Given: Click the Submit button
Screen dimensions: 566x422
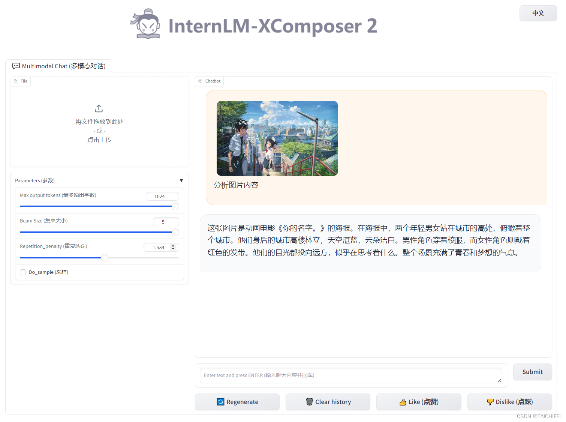Looking at the screenshot, I should click(532, 372).
